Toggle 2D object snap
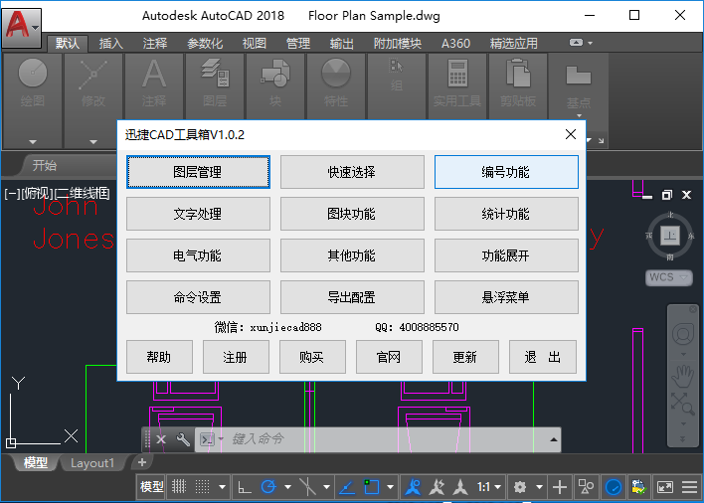704x503 pixels. pyautogui.click(x=371, y=487)
